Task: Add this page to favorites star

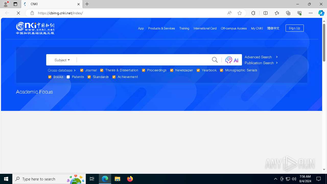Action: click(x=240, y=13)
